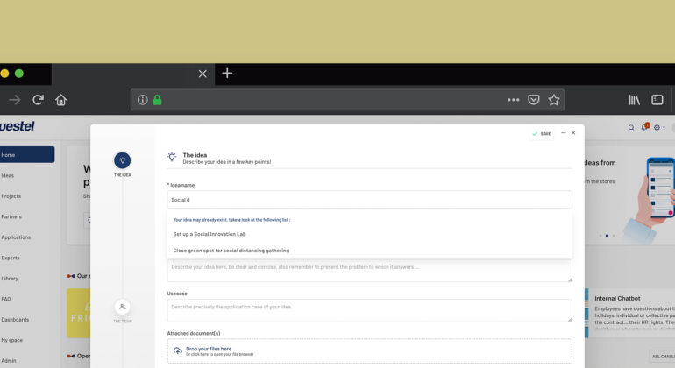Viewport: 675px width, 368px height.
Task: Click the Idea name input field
Action: 369,200
